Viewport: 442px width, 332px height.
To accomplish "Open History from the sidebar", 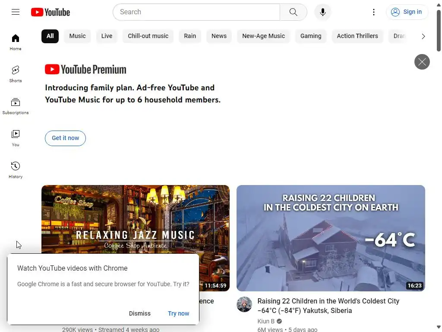I will click(16, 170).
